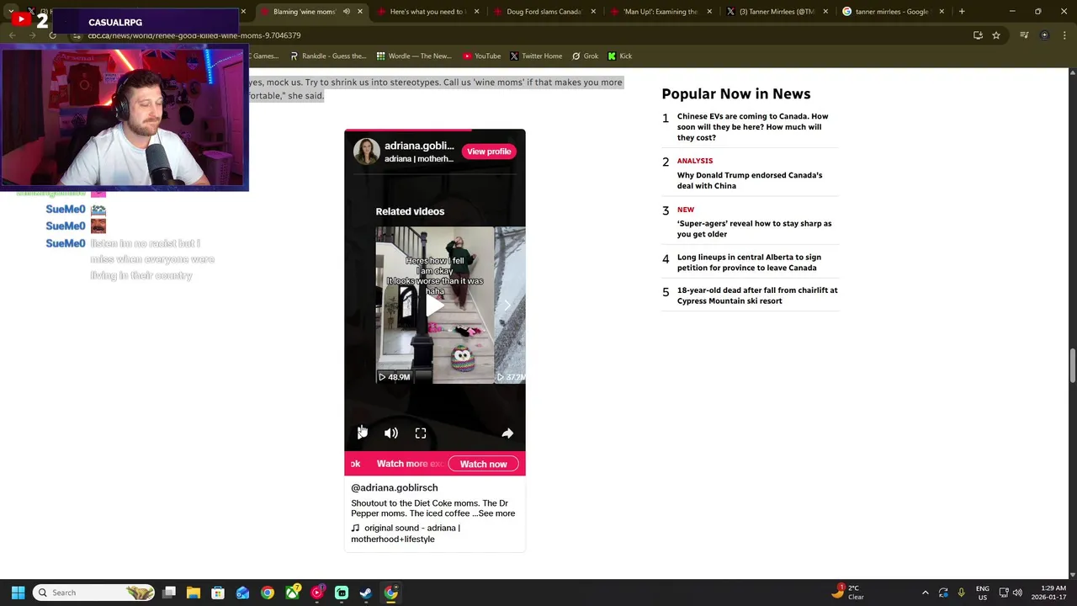The image size is (1077, 606).
Task: Open the Windows Start menu
Action: pos(18,593)
